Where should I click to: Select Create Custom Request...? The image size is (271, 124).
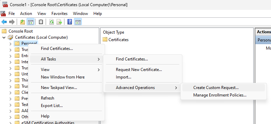click(x=224, y=88)
